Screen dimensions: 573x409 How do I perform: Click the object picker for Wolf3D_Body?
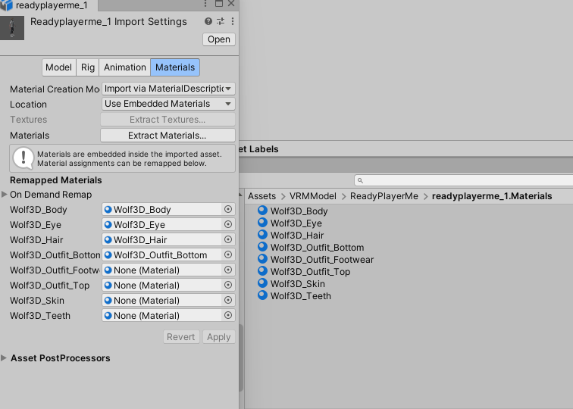[x=228, y=209]
